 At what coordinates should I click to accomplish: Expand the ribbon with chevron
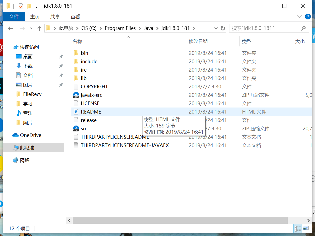(x=299, y=17)
